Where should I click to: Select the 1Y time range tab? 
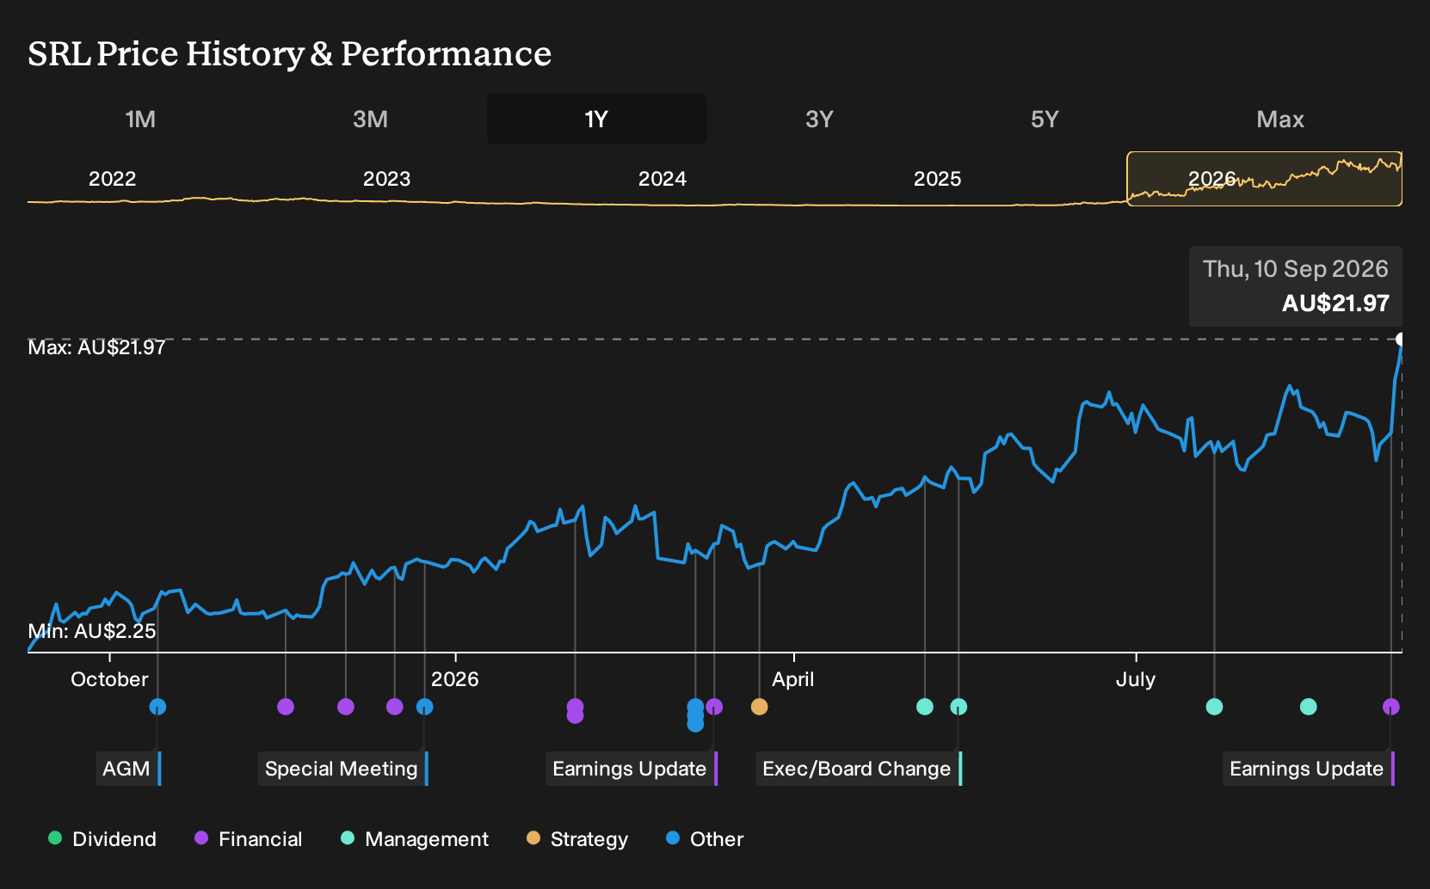(597, 119)
